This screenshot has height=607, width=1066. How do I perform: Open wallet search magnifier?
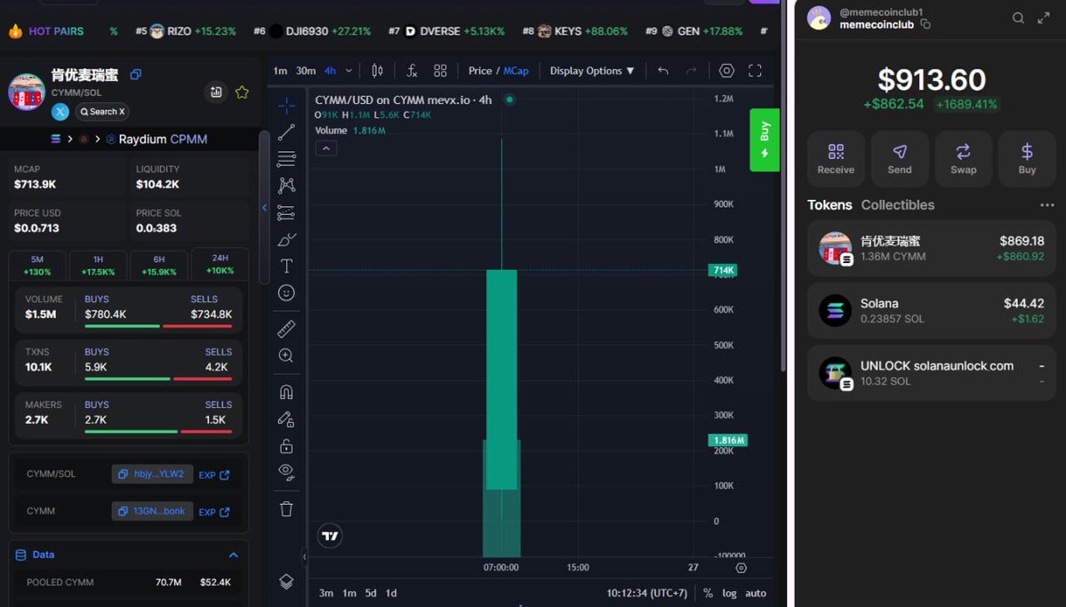click(x=1018, y=19)
